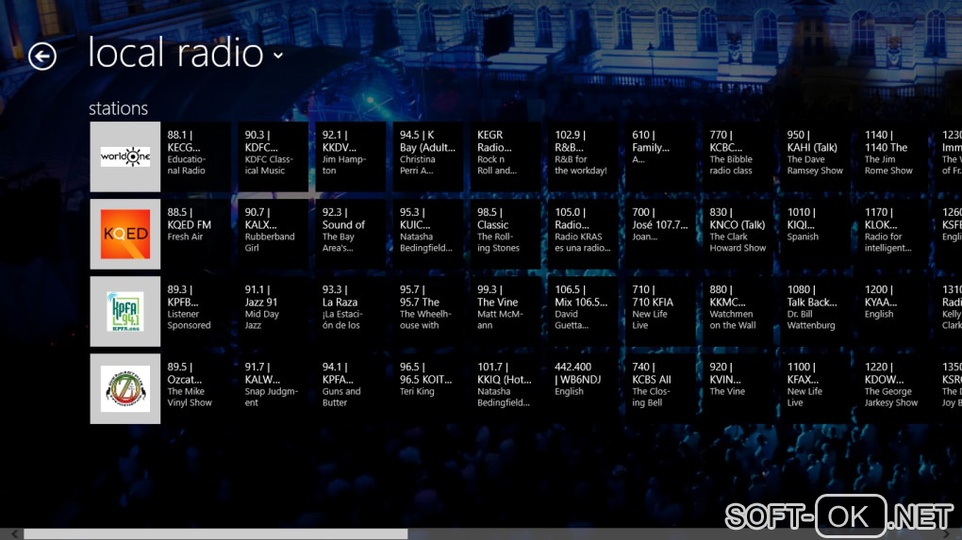The image size is (962, 540).
Task: Tune to 1010 KIQI Spanish station
Action: (815, 234)
